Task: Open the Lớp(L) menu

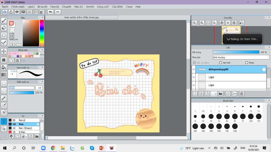Action: pos(31,7)
